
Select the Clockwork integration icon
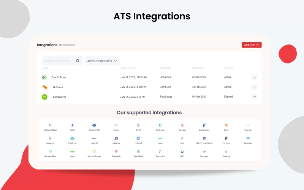tap(160, 125)
